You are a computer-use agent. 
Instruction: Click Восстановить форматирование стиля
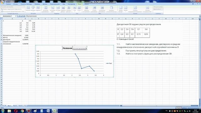pyautogui.click(x=13, y=11)
